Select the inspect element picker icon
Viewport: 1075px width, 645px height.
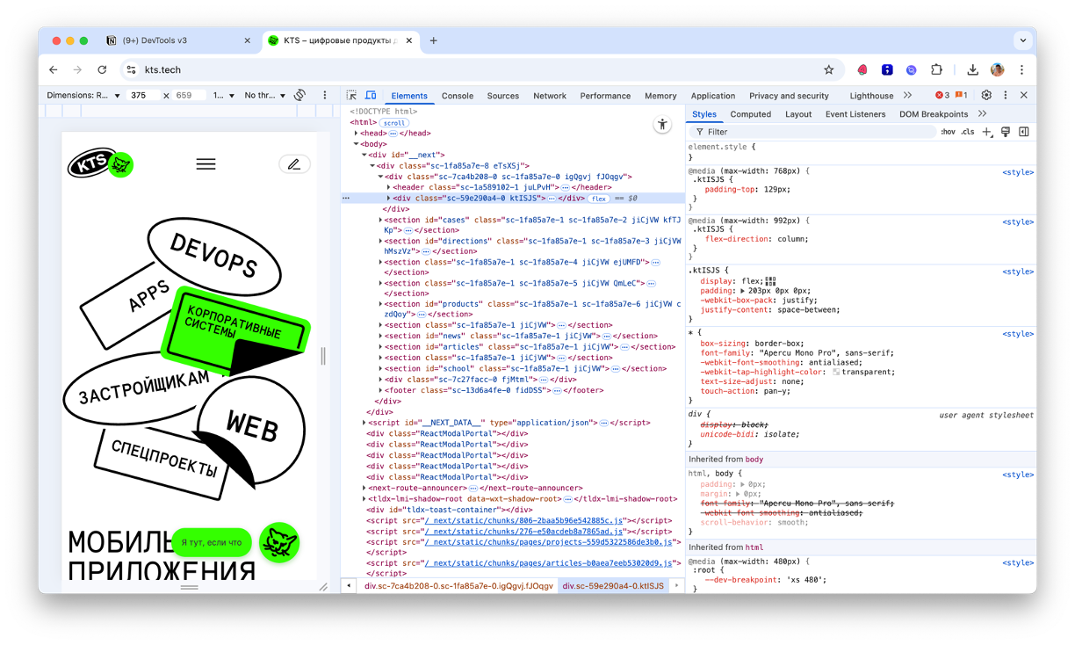(x=350, y=95)
